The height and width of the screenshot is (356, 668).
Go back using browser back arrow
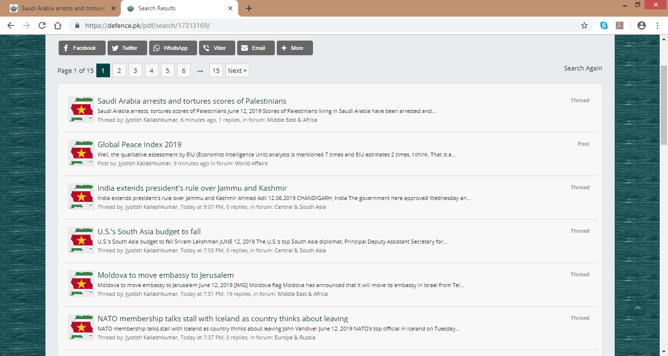(11, 25)
